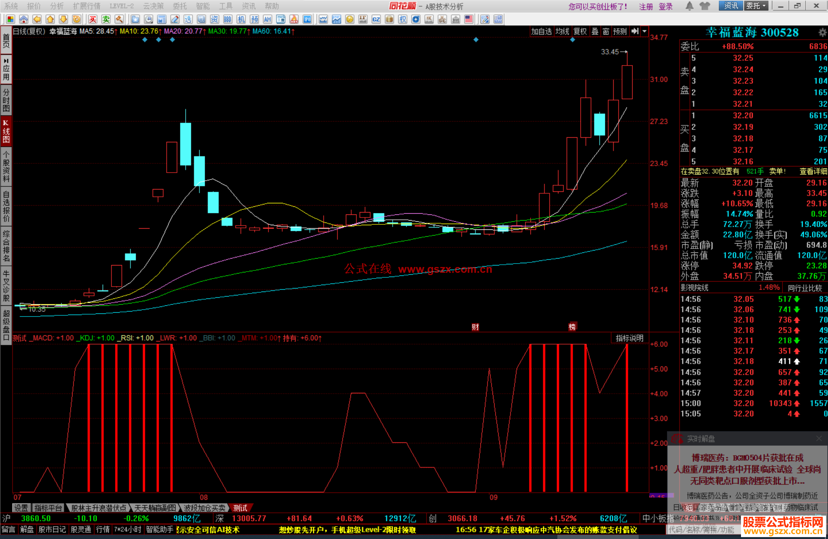The image size is (828, 539).
Task: Click the red 买 buy icon
Action: (x=93, y=19)
